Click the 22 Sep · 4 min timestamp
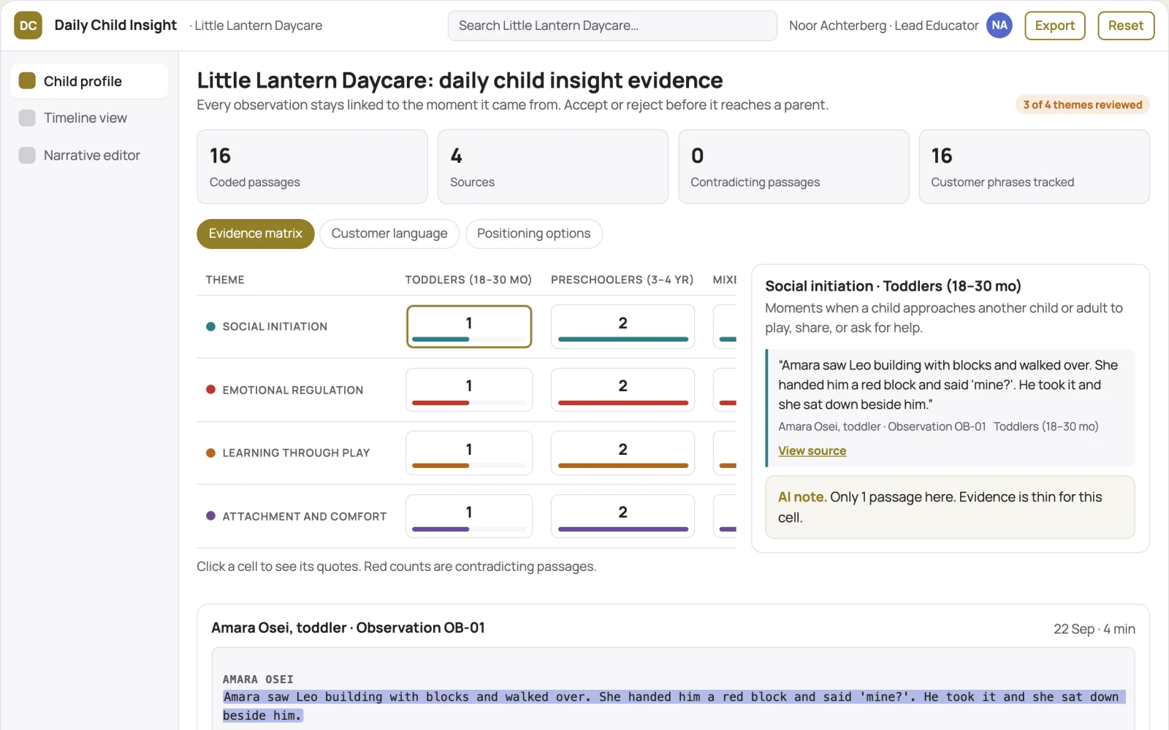This screenshot has width=1169, height=730. point(1094,629)
